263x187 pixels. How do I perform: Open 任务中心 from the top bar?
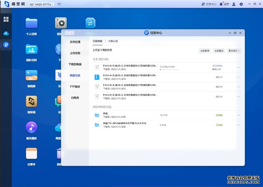209,4
